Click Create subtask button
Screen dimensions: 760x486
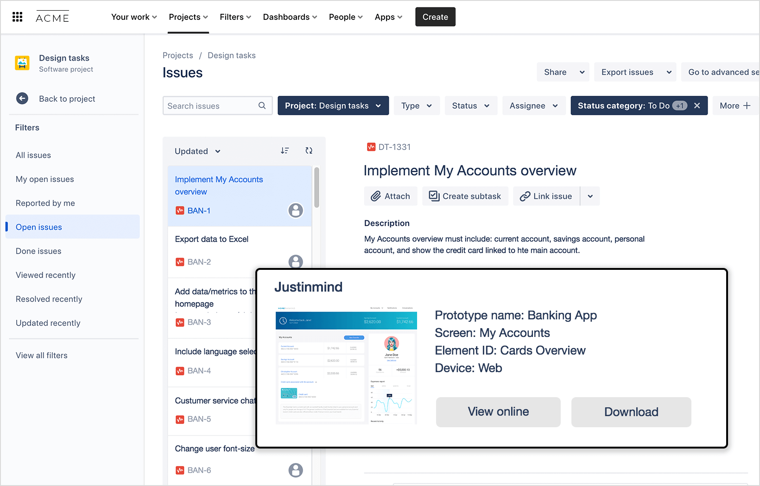tap(465, 196)
